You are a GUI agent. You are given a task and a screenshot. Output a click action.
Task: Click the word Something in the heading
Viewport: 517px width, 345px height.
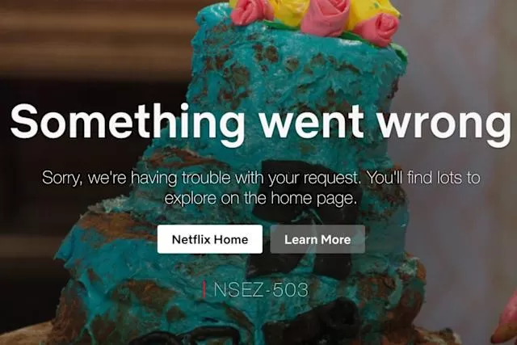click(128, 121)
